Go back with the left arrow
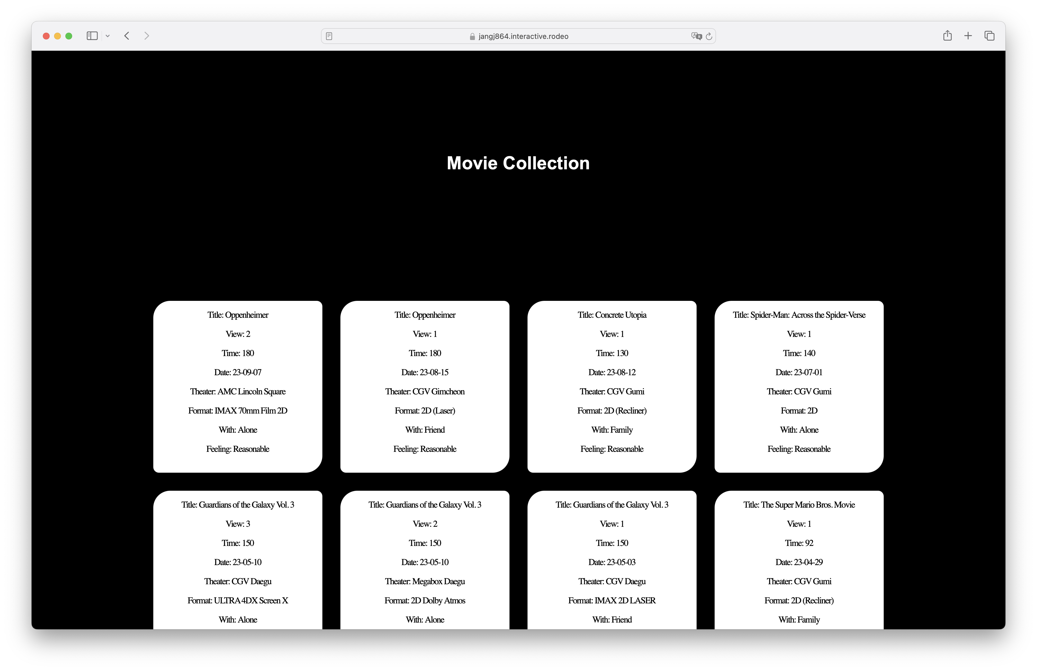 [127, 36]
